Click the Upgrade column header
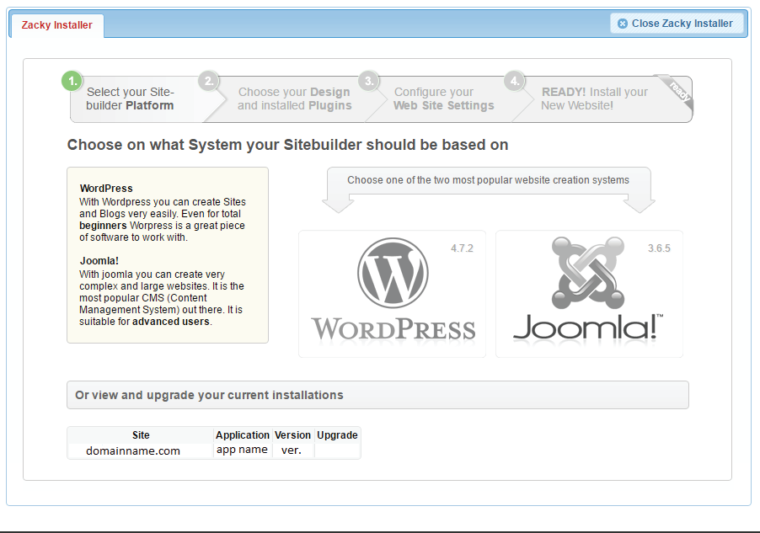Screen dimensions: 760x533 337,435
